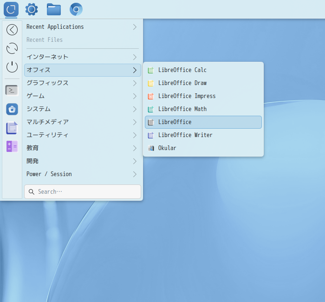Open the text document icon in the sidebar
The width and height of the screenshot is (325, 302).
point(12,128)
